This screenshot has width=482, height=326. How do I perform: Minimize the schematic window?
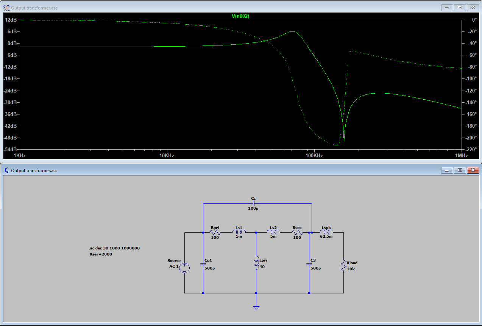coord(447,170)
